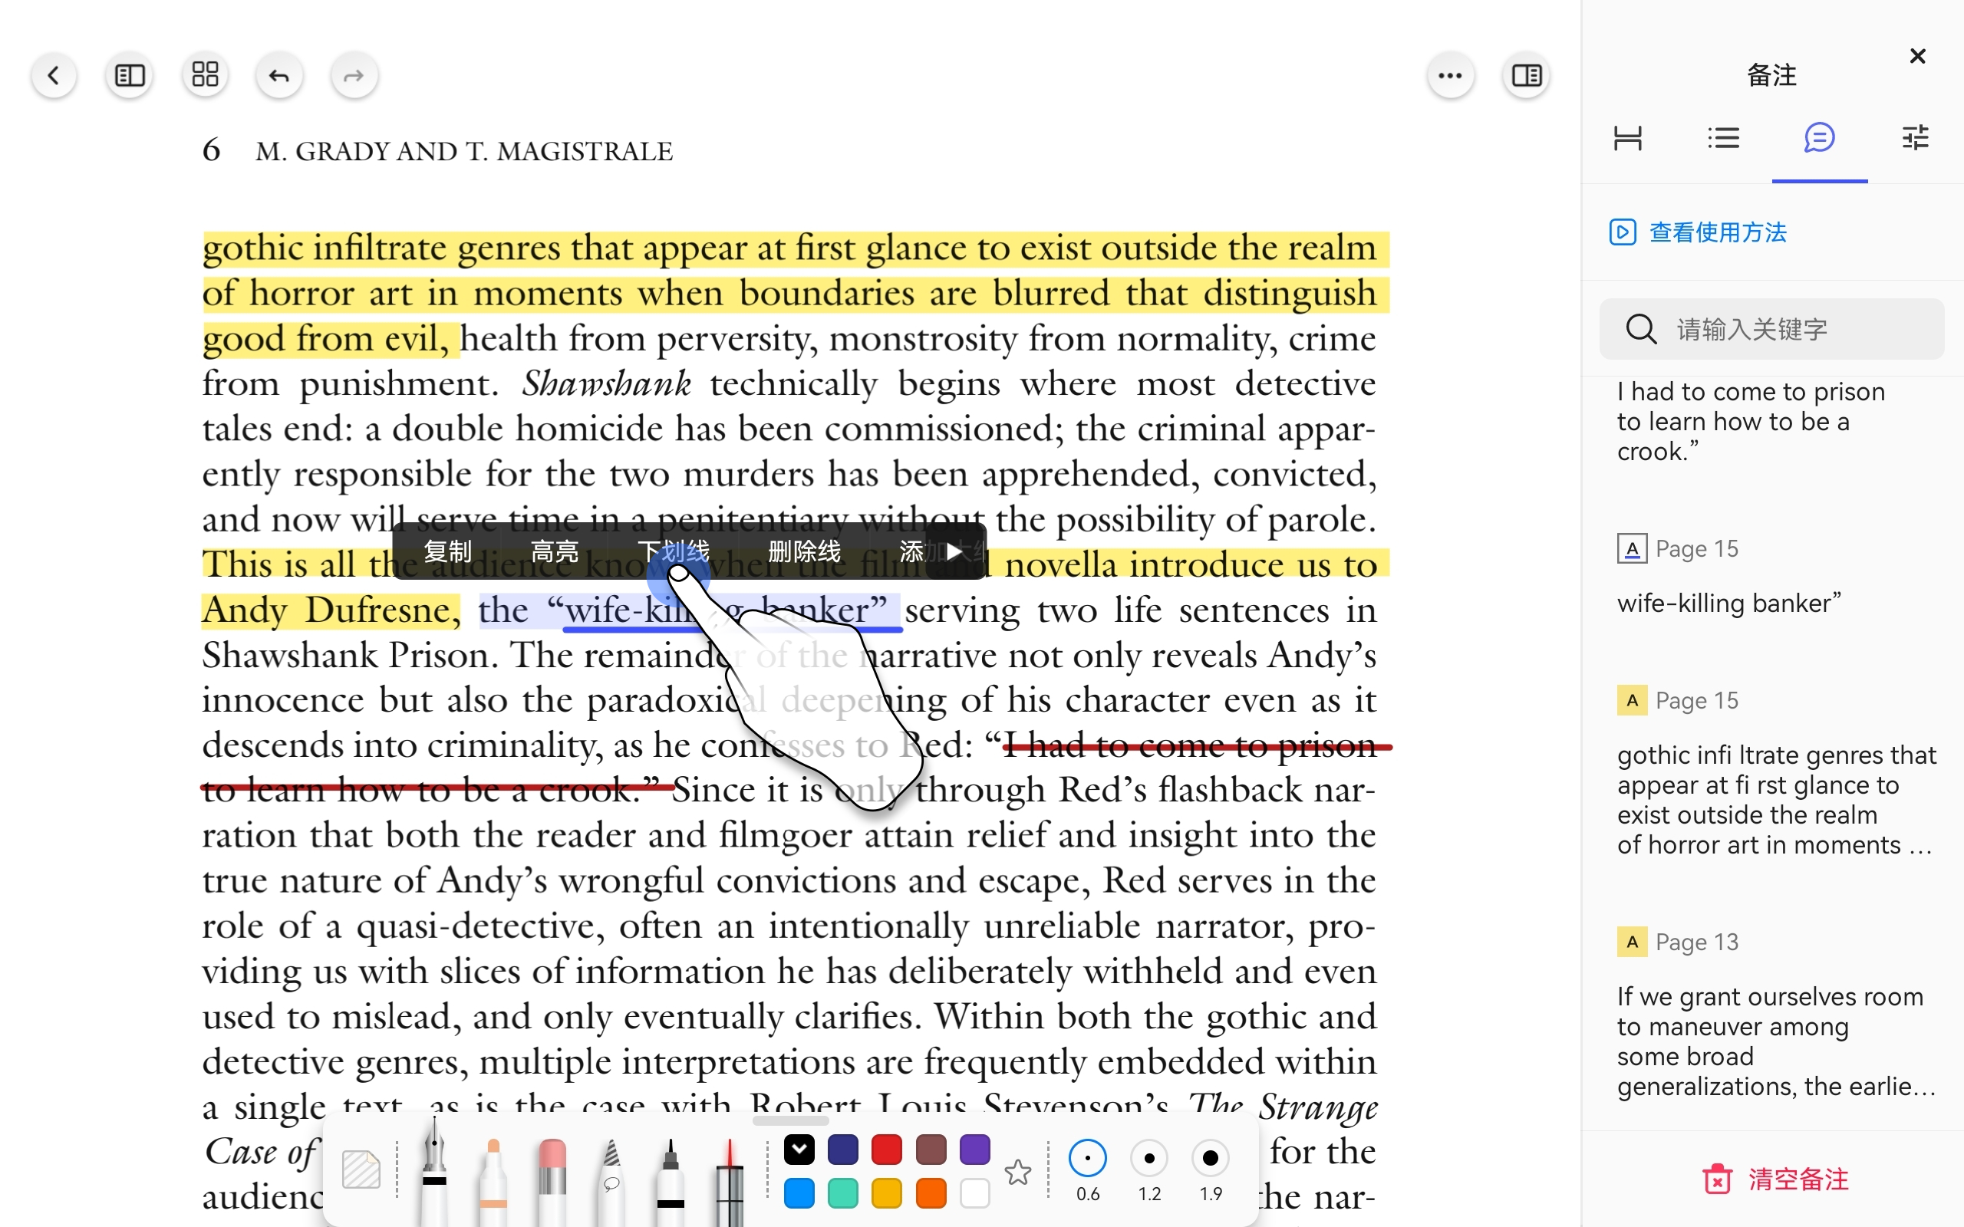Click the page header M. GRADY AND T. MAGISTRALE
Screen dimensions: 1964x1227
point(463,152)
